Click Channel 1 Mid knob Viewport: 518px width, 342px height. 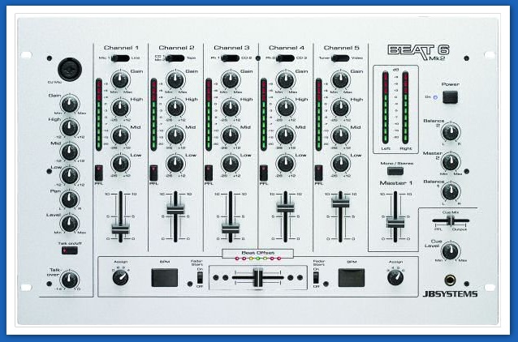[120, 135]
